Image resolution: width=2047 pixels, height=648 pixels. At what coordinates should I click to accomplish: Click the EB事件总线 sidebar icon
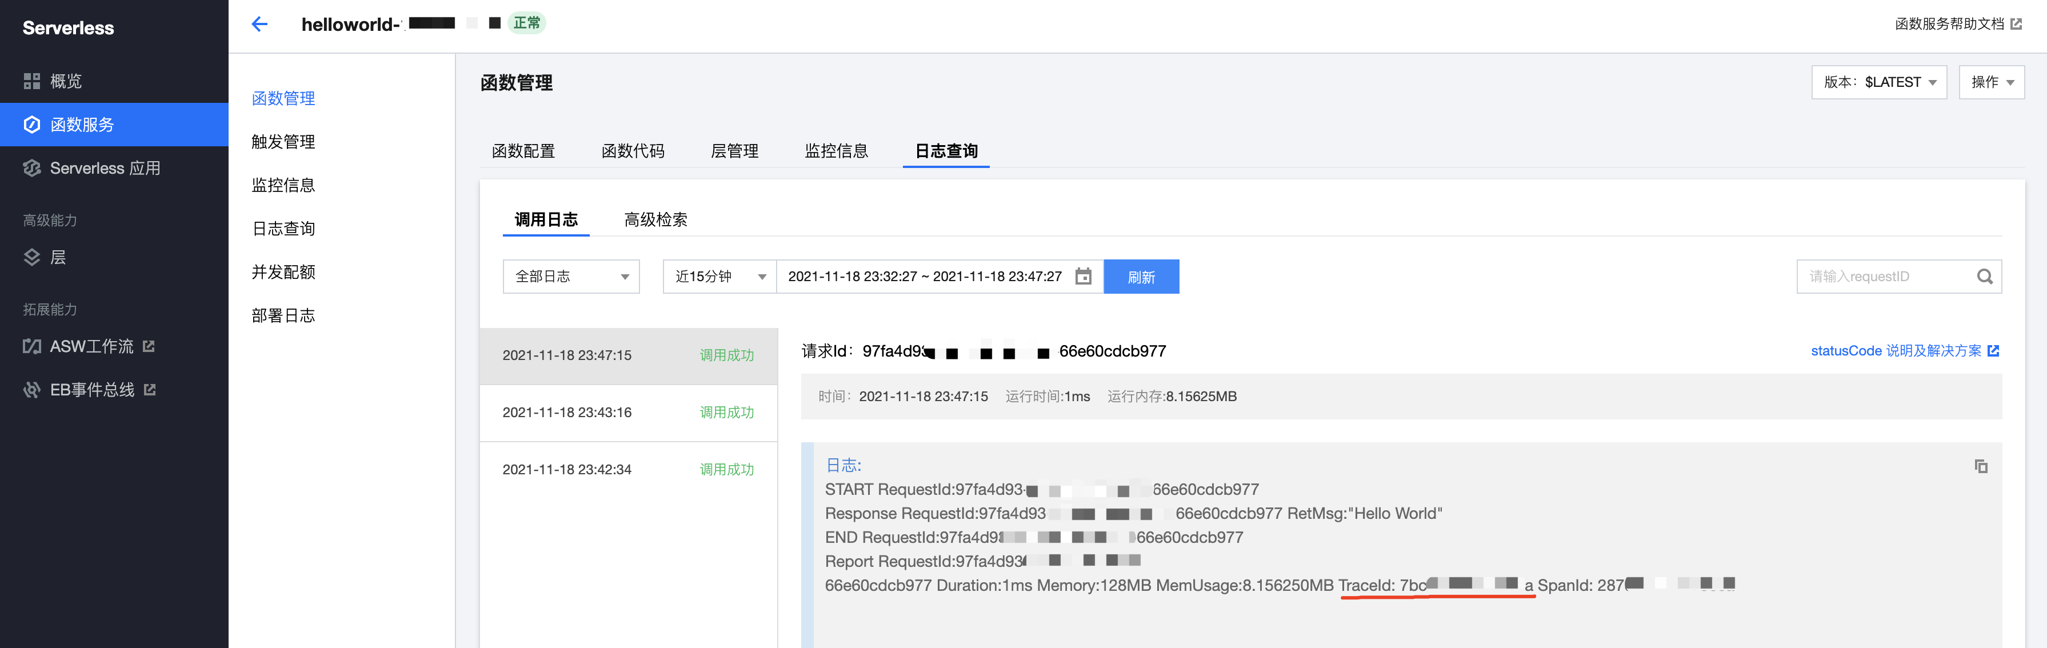[32, 390]
